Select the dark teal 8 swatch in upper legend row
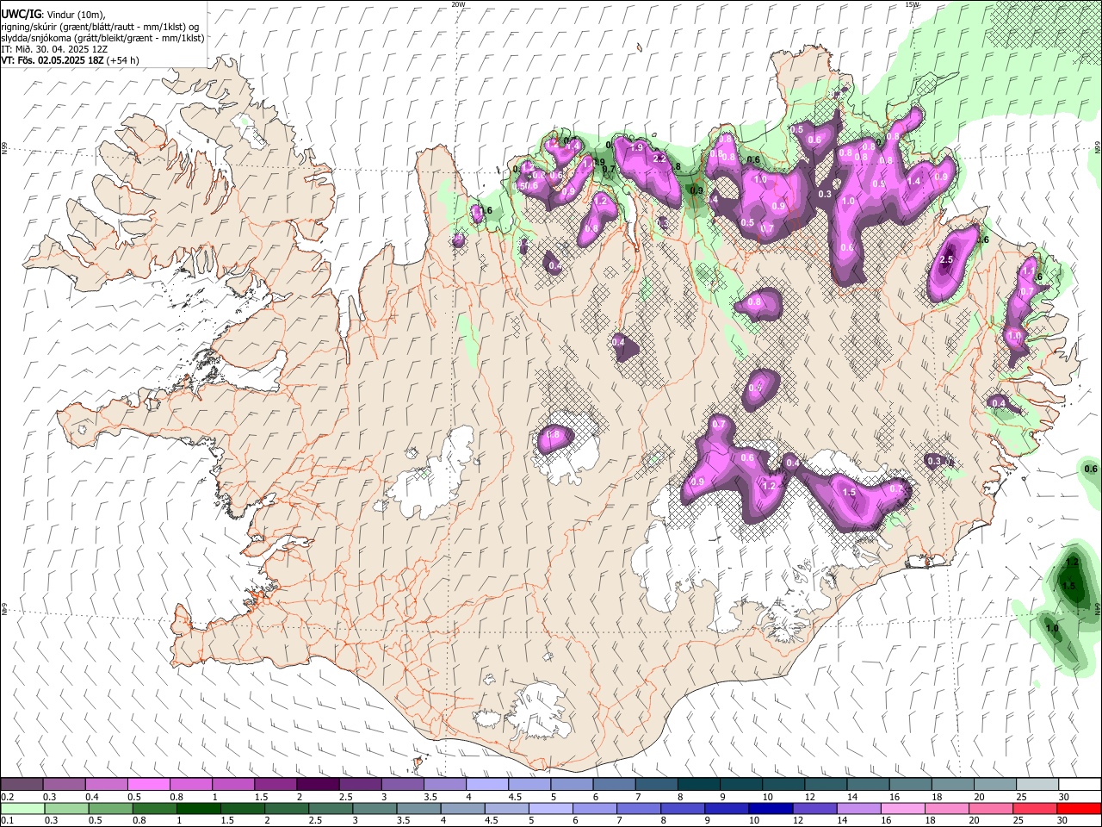This screenshot has width=1102, height=827. pyautogui.click(x=698, y=785)
